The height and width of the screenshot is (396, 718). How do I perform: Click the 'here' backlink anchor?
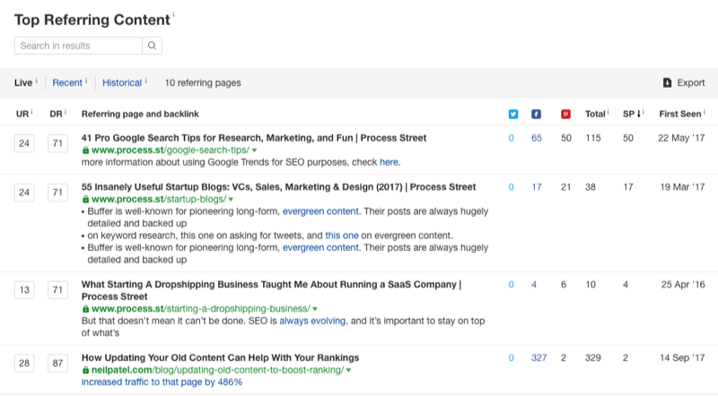pos(389,162)
